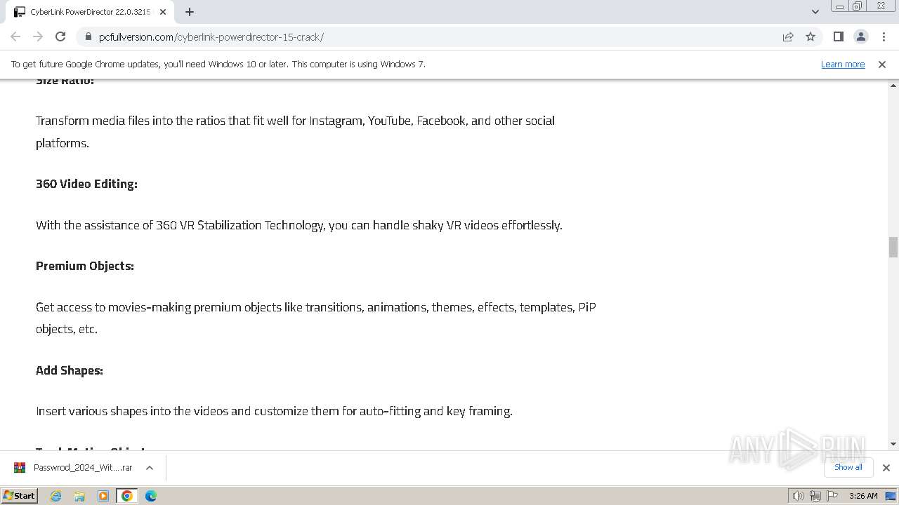This screenshot has height=505, width=899.
Task: View site information via lock icon
Action: click(x=88, y=36)
